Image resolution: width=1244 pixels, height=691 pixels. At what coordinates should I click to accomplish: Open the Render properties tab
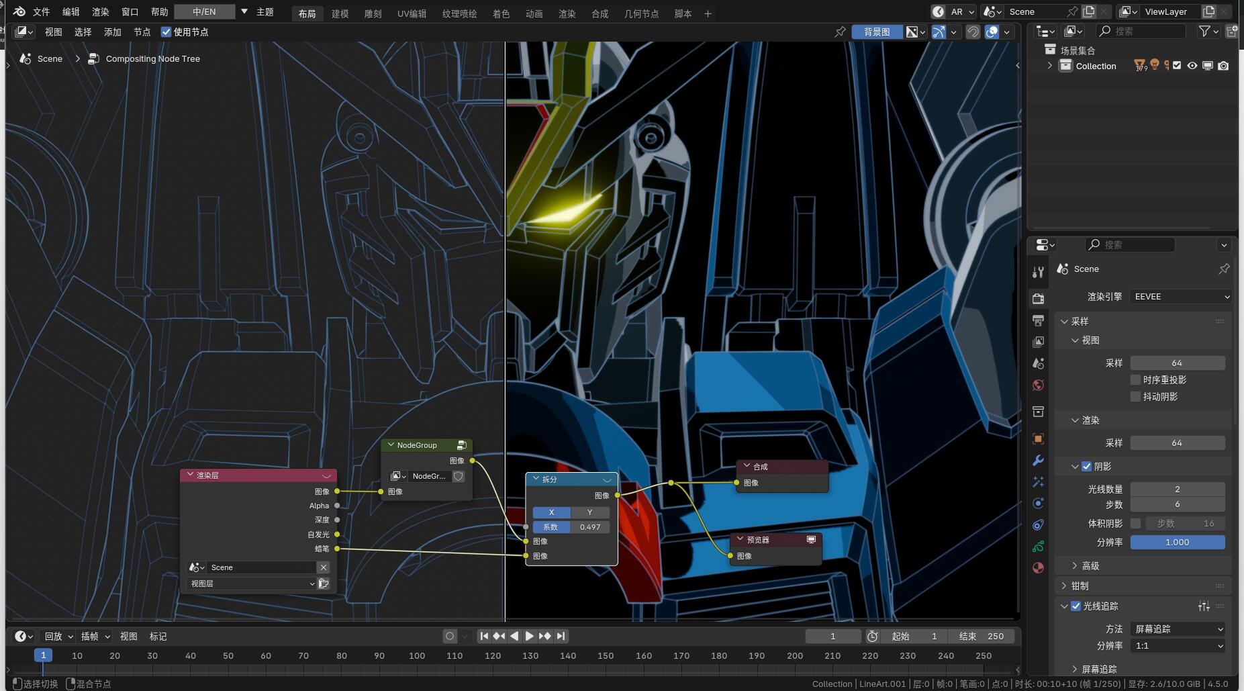(1038, 298)
